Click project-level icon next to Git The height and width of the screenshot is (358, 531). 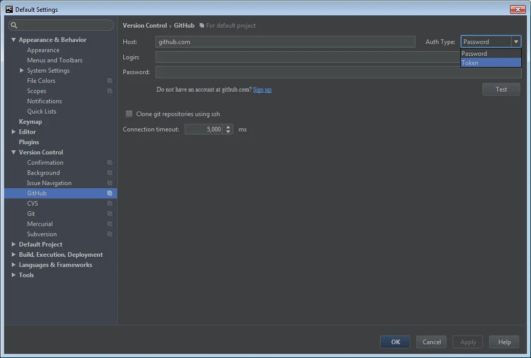[x=109, y=214]
